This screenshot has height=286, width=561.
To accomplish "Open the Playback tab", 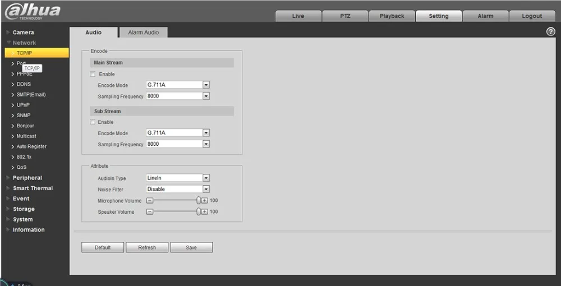I will click(392, 16).
